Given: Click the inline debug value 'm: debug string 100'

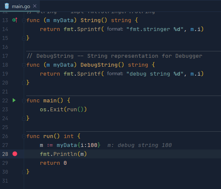Looking at the screenshot, I should point(139,145).
